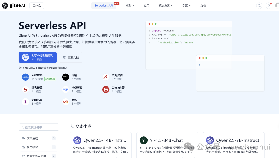Click the 购买全模型资源包 button
Image resolution: width=279 pixels, height=158 pixels.
coord(38,57)
